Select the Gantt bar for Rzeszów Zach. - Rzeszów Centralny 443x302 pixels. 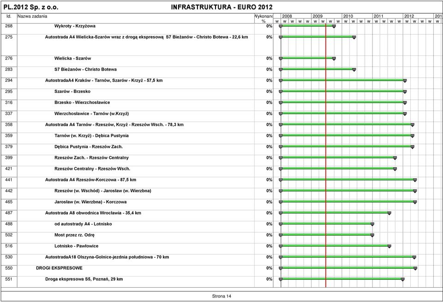[338, 157]
